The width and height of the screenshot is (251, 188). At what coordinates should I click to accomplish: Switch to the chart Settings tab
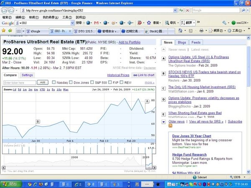pos(27,75)
